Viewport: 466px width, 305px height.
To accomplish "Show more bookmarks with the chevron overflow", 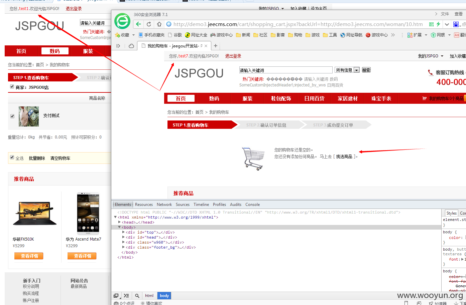I will [x=393, y=35].
